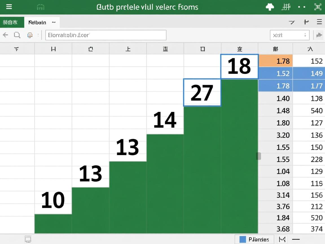Click the filter arrow in first column header
The width and height of the screenshot is (325, 244).
coord(17,49)
